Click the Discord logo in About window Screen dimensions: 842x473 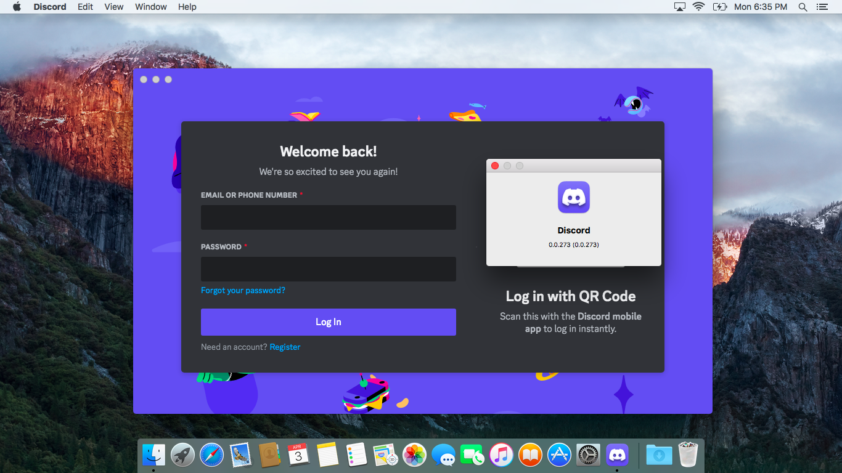(574, 197)
